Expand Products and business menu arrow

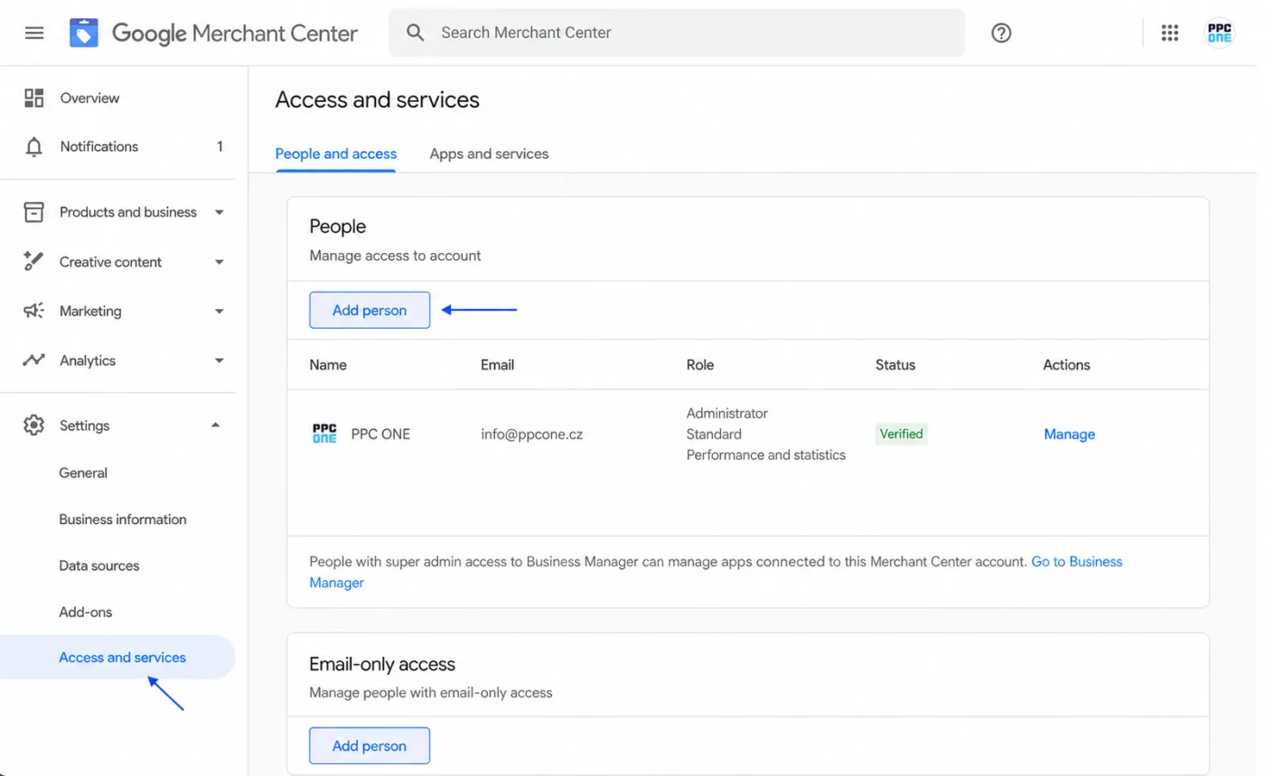[219, 213]
